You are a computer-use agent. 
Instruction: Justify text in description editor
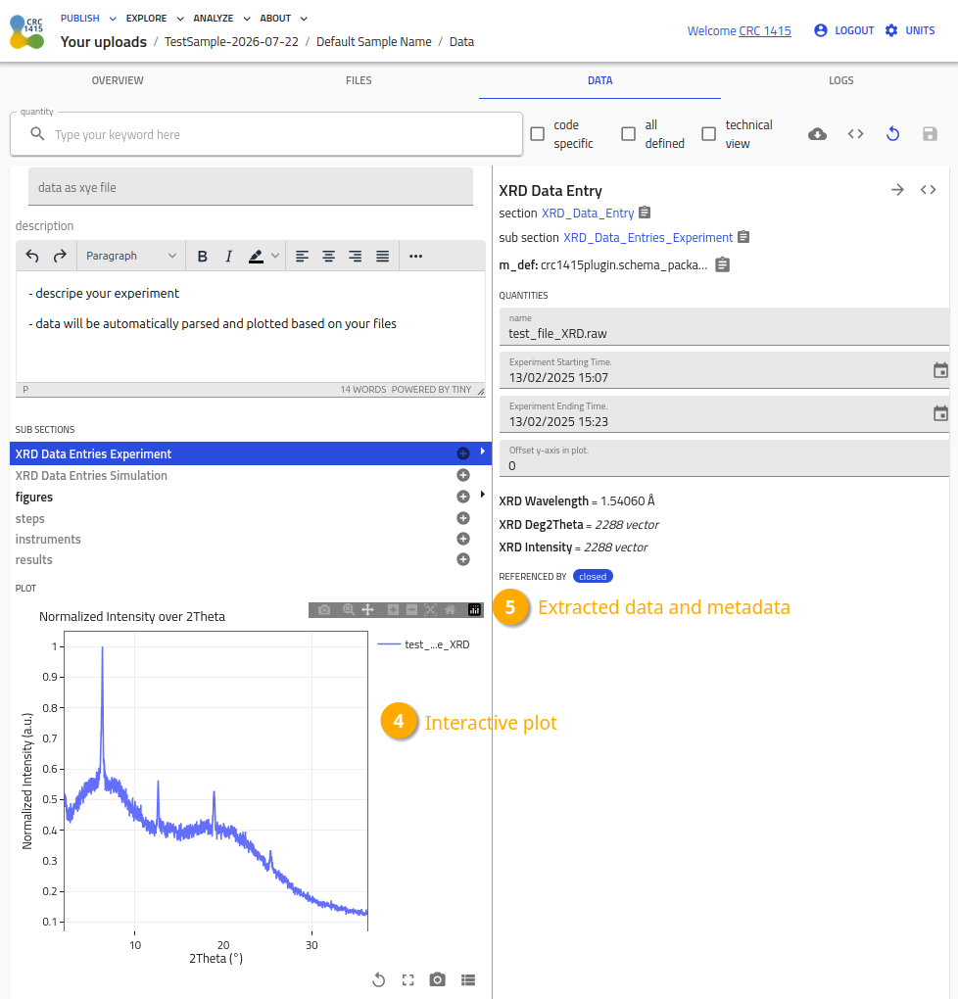382,257
